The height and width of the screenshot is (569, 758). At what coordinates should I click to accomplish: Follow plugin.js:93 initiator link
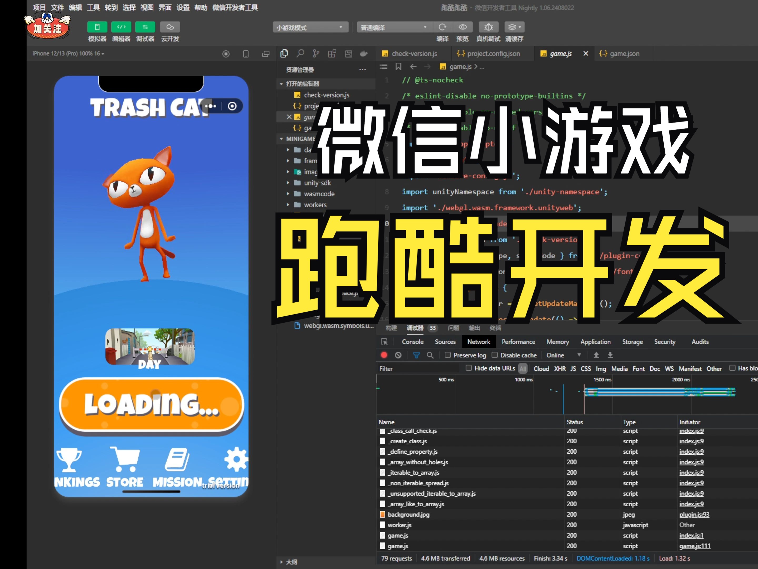pos(694,514)
